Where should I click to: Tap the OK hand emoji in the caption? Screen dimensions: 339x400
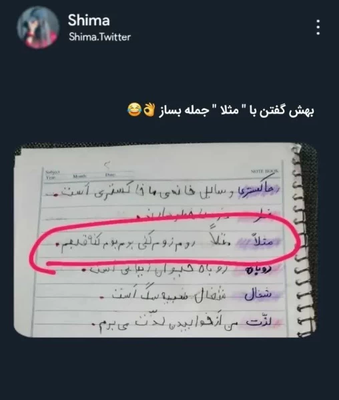point(149,110)
